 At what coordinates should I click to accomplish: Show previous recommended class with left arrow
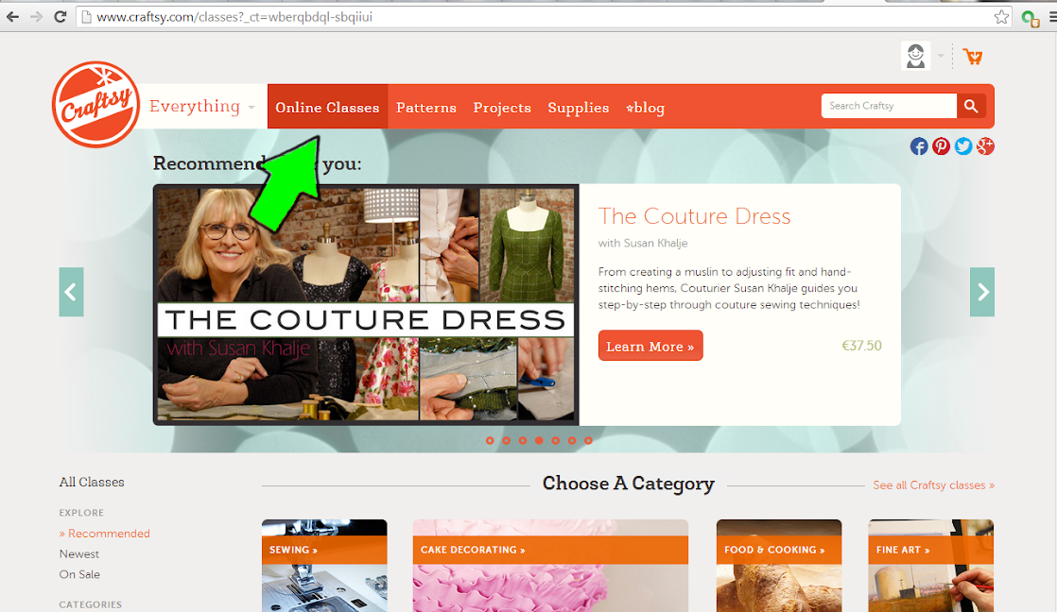(x=71, y=292)
